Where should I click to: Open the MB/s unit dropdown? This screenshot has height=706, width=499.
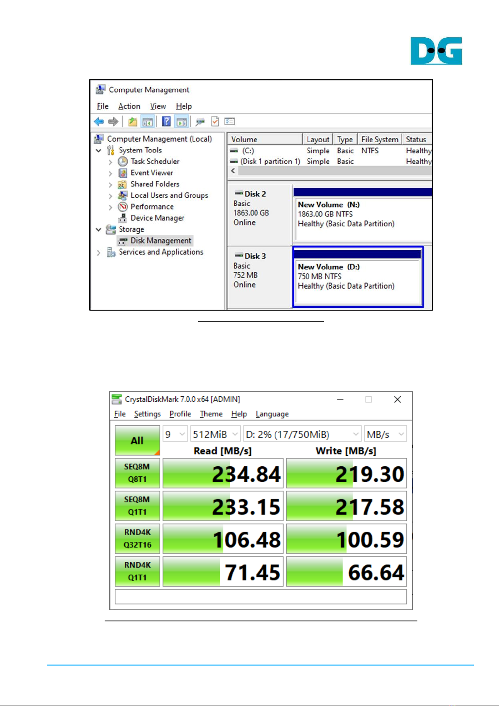[385, 434]
